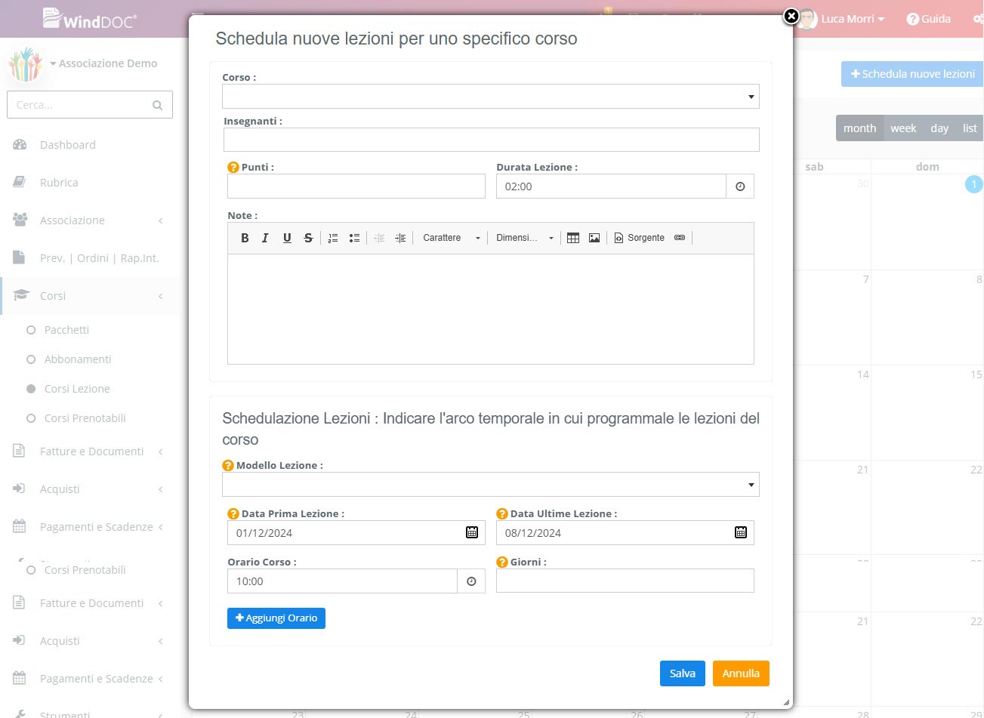
Task: Insert a bulleted list in Note
Action: pyautogui.click(x=354, y=238)
